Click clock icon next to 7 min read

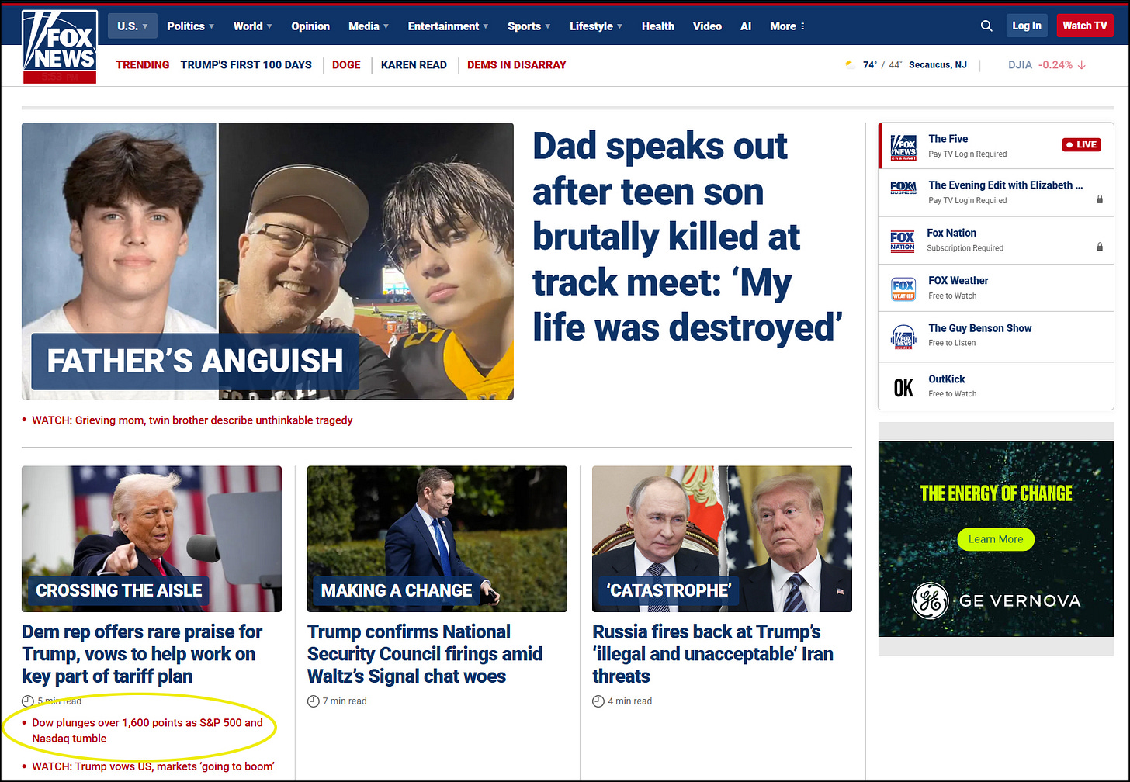pos(314,701)
